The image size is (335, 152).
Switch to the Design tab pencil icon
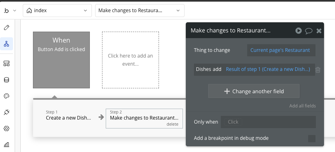click(7, 28)
